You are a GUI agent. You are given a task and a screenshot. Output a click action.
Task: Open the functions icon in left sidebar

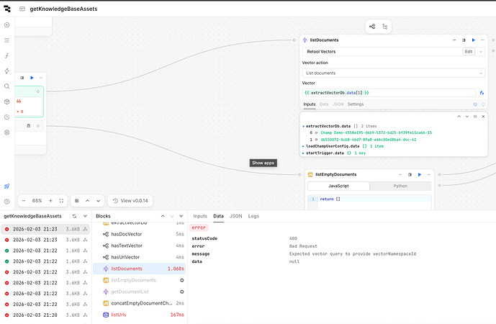click(6, 55)
